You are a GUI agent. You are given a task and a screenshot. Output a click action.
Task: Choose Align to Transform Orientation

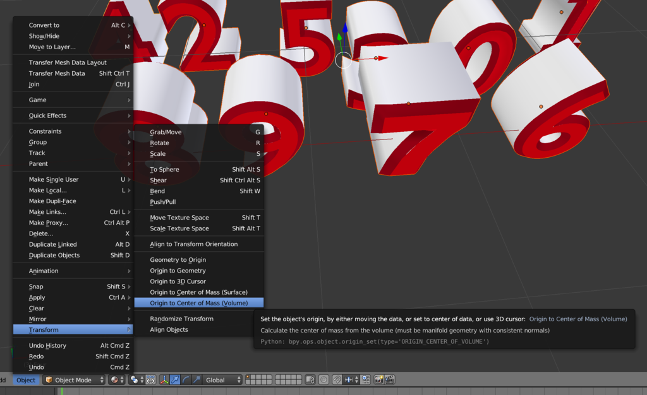(x=199, y=244)
